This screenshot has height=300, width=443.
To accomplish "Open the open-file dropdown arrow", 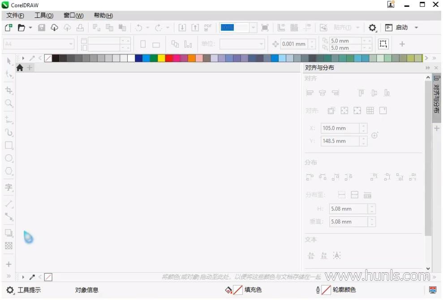I will tap(30, 28).
